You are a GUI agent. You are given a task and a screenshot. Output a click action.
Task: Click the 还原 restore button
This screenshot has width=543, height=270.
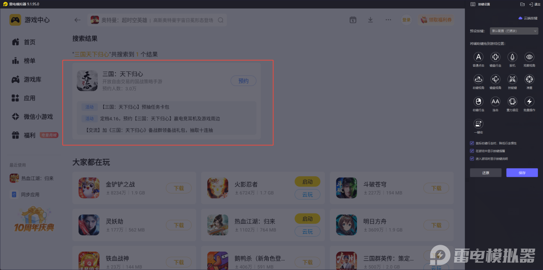click(x=486, y=173)
